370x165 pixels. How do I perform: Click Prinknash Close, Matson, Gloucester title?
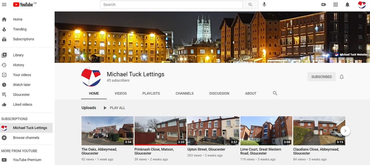(x=154, y=151)
